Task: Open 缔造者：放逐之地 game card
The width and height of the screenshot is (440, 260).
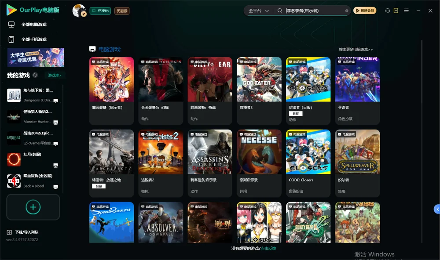Action: click(x=111, y=163)
